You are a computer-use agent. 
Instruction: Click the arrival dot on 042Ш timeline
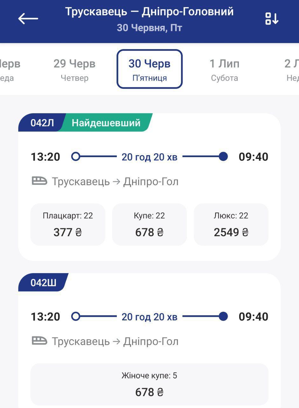223,317
